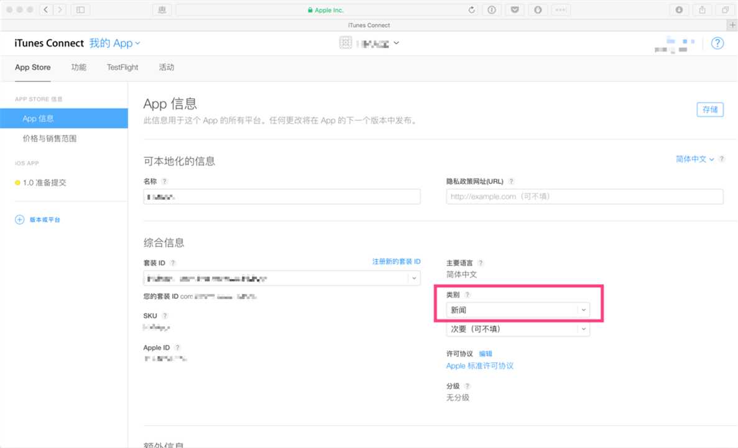
Task: Click the Pocket extension icon in toolbar
Action: click(x=515, y=9)
